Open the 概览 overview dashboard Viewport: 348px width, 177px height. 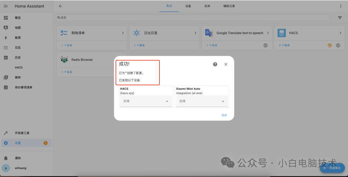26,18
